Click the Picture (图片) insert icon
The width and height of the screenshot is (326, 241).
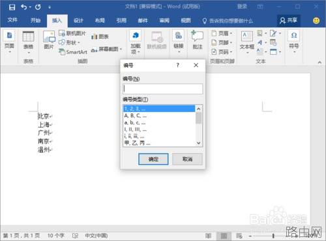[x=49, y=36]
